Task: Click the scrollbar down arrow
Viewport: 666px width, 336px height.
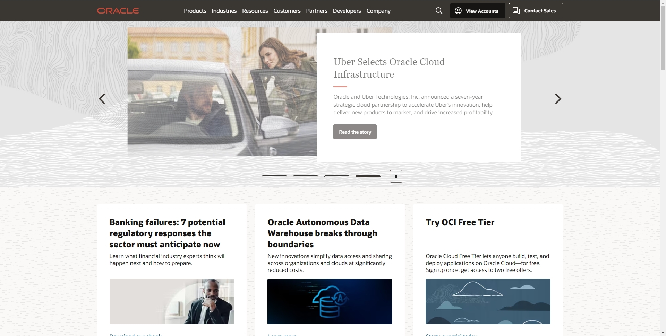Action: [663, 333]
